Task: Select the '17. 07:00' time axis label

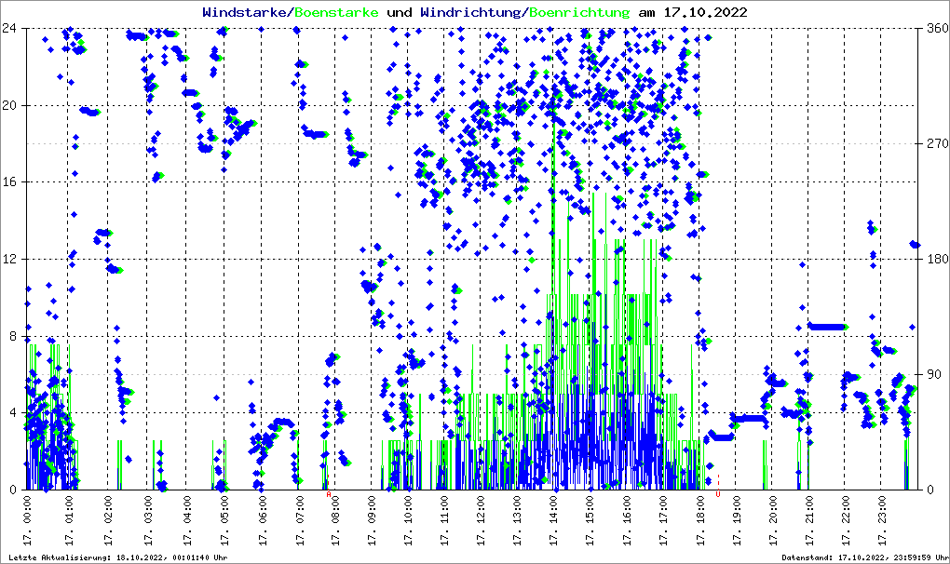Action: click(x=299, y=520)
